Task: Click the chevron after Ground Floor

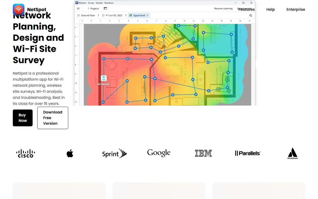Action: pyautogui.click(x=98, y=15)
